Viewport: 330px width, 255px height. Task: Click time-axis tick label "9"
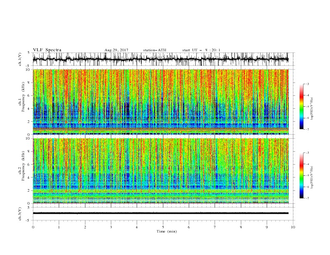point(267,227)
